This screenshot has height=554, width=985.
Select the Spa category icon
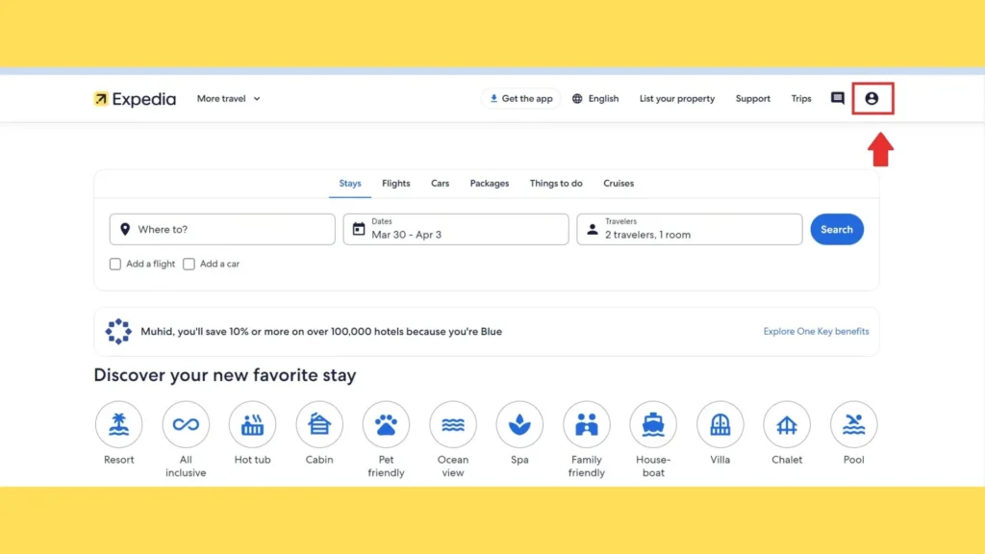point(519,425)
